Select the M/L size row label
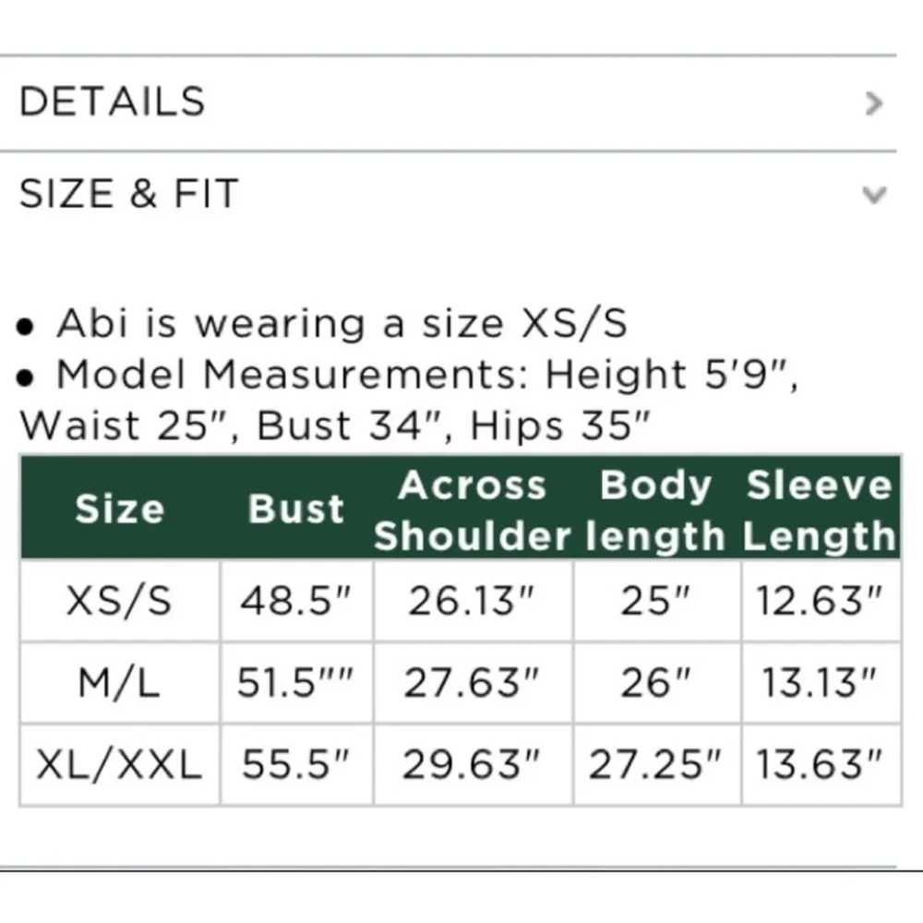This screenshot has height=923, width=923. (119, 683)
